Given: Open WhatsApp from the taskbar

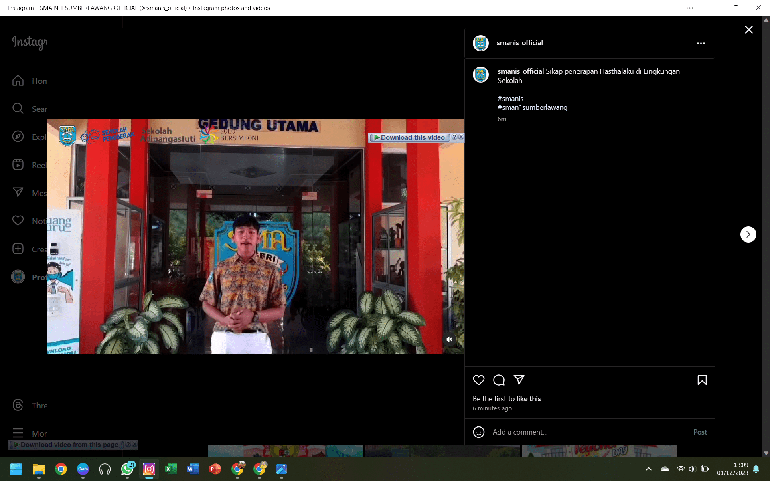Looking at the screenshot, I should click(127, 469).
